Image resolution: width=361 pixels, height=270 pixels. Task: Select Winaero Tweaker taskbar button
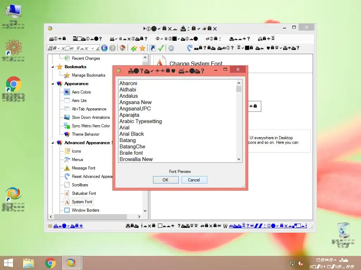point(71,263)
